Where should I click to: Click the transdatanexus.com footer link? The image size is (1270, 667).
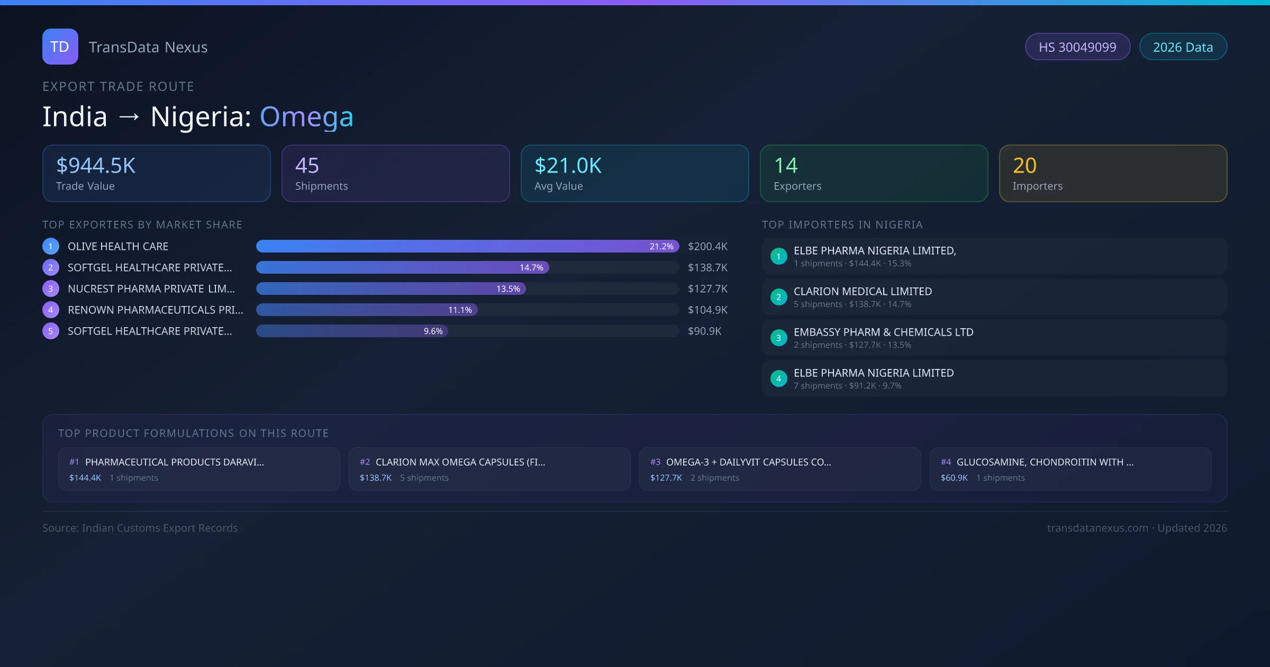1097,528
